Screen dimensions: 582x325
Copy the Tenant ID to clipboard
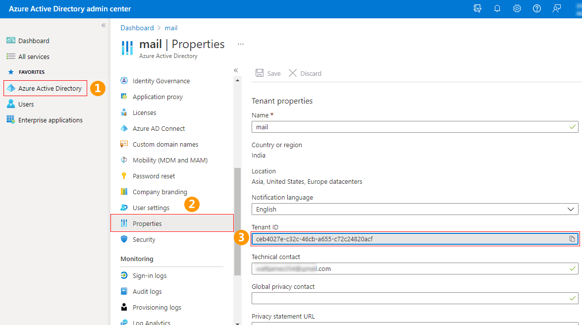tap(572, 239)
